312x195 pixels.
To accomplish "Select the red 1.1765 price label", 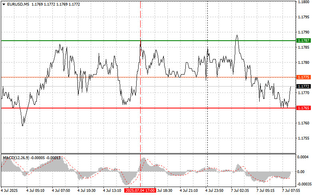I will click(303, 108).
